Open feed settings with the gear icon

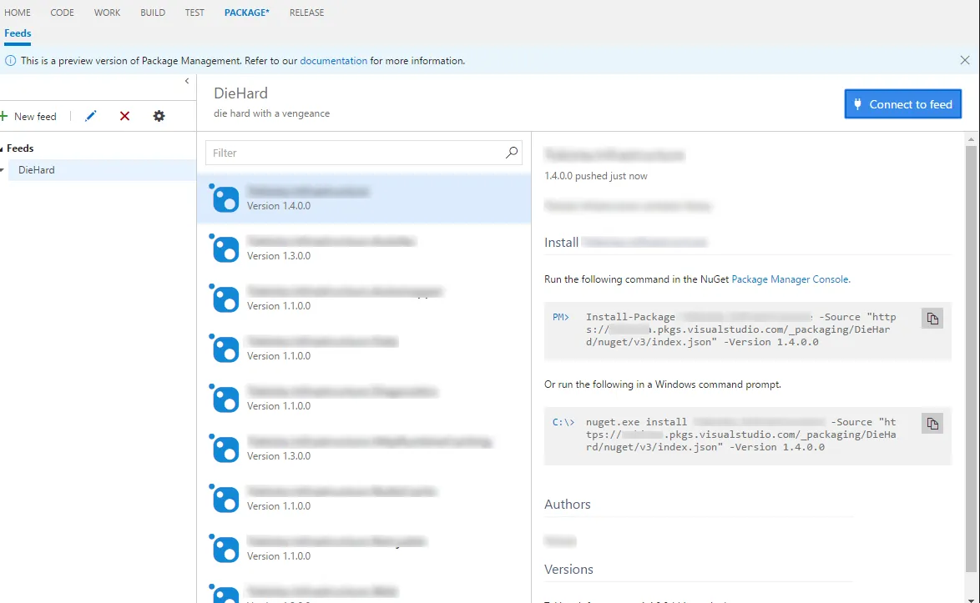pyautogui.click(x=159, y=116)
